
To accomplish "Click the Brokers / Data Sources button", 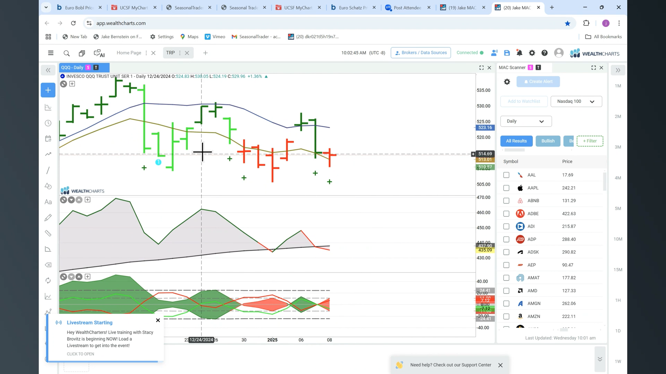I will (x=421, y=53).
